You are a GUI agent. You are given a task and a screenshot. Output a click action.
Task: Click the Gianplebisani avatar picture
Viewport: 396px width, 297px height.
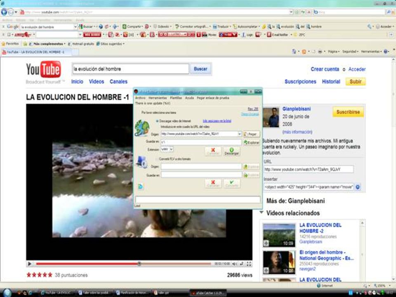(x=271, y=118)
